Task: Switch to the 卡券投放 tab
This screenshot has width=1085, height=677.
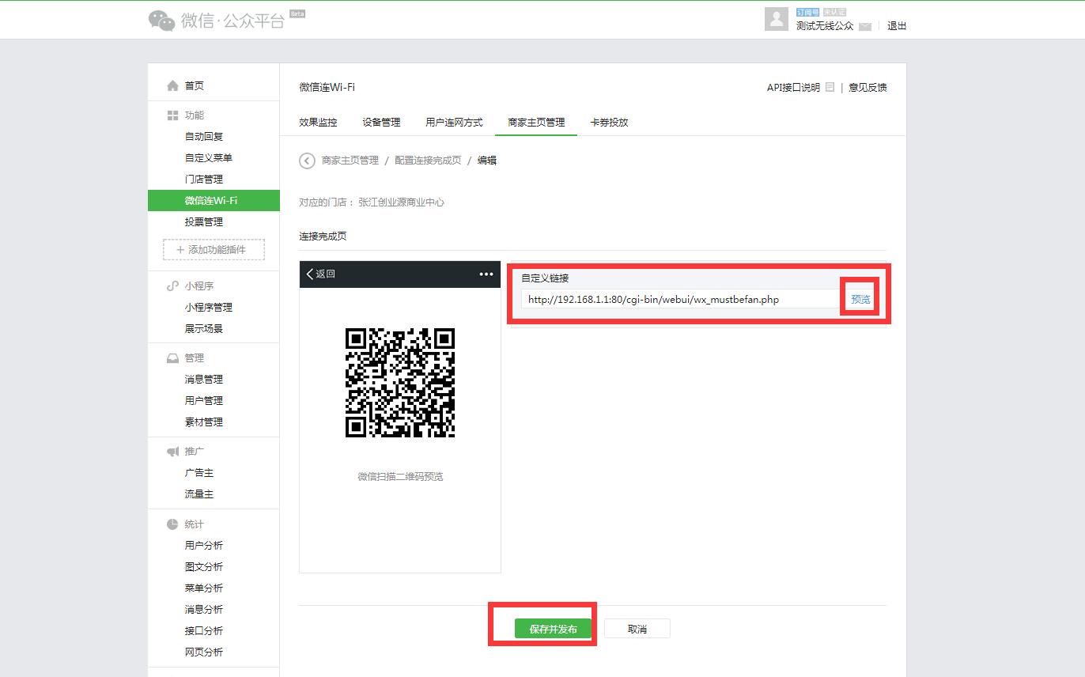Action: pyautogui.click(x=609, y=123)
